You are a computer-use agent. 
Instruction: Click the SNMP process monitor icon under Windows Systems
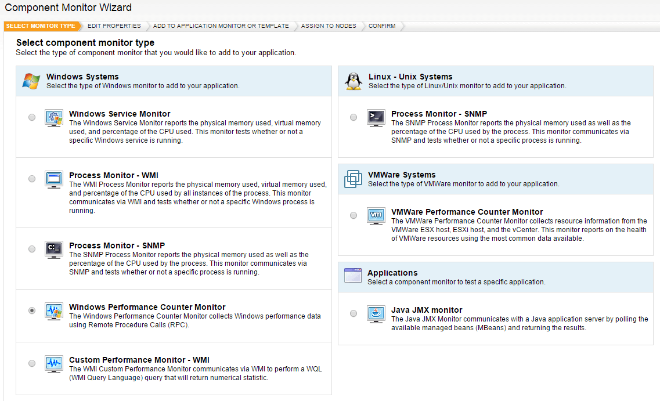click(x=54, y=249)
